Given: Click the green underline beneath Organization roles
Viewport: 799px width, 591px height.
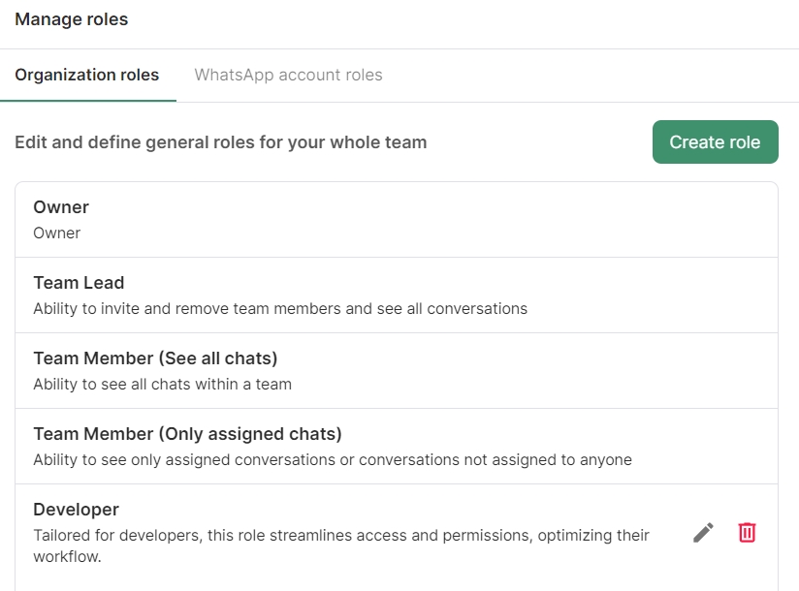Looking at the screenshot, I should coord(87,100).
